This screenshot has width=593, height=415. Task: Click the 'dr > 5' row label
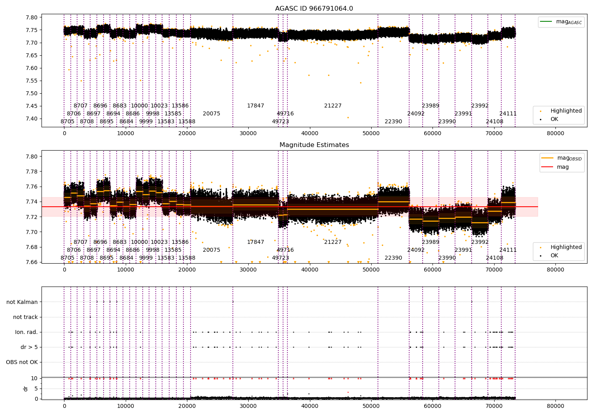point(29,347)
